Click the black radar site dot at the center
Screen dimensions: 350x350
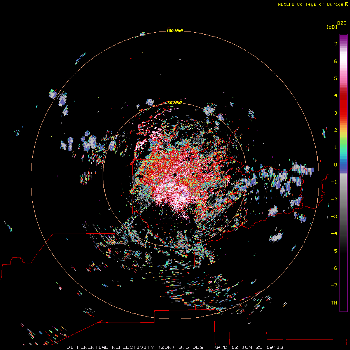175,175
